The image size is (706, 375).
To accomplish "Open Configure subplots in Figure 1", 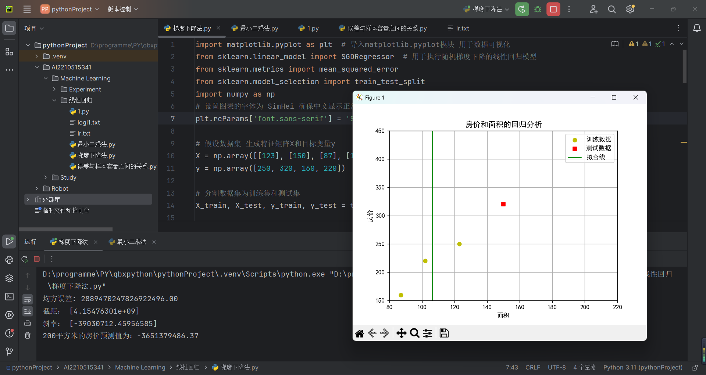I will pyautogui.click(x=428, y=333).
